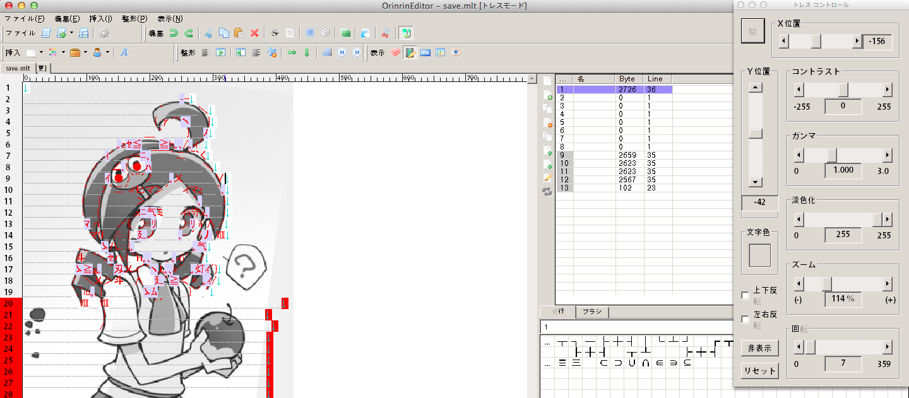Viewport: 909px width, 398px height.
Task: Enable the 上下反転 vertical flip checkbox
Action: click(x=745, y=295)
